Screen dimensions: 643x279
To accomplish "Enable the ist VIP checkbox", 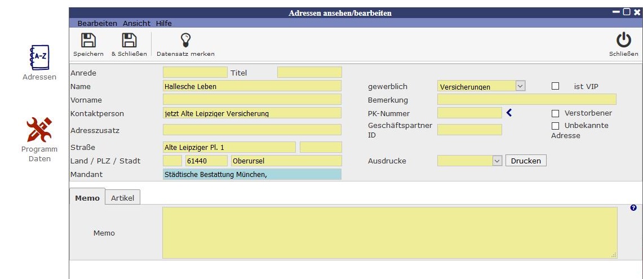I will click(555, 86).
